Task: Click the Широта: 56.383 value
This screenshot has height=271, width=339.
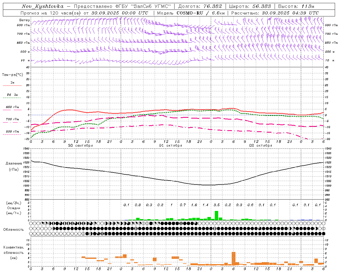Action: click(250, 6)
